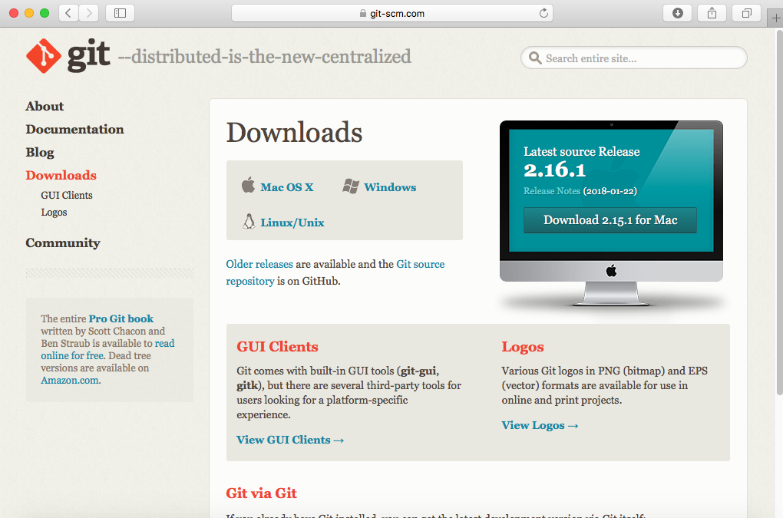Screen dimensions: 783x518
Task: Toggle the Safari sidebar button
Action: click(120, 13)
